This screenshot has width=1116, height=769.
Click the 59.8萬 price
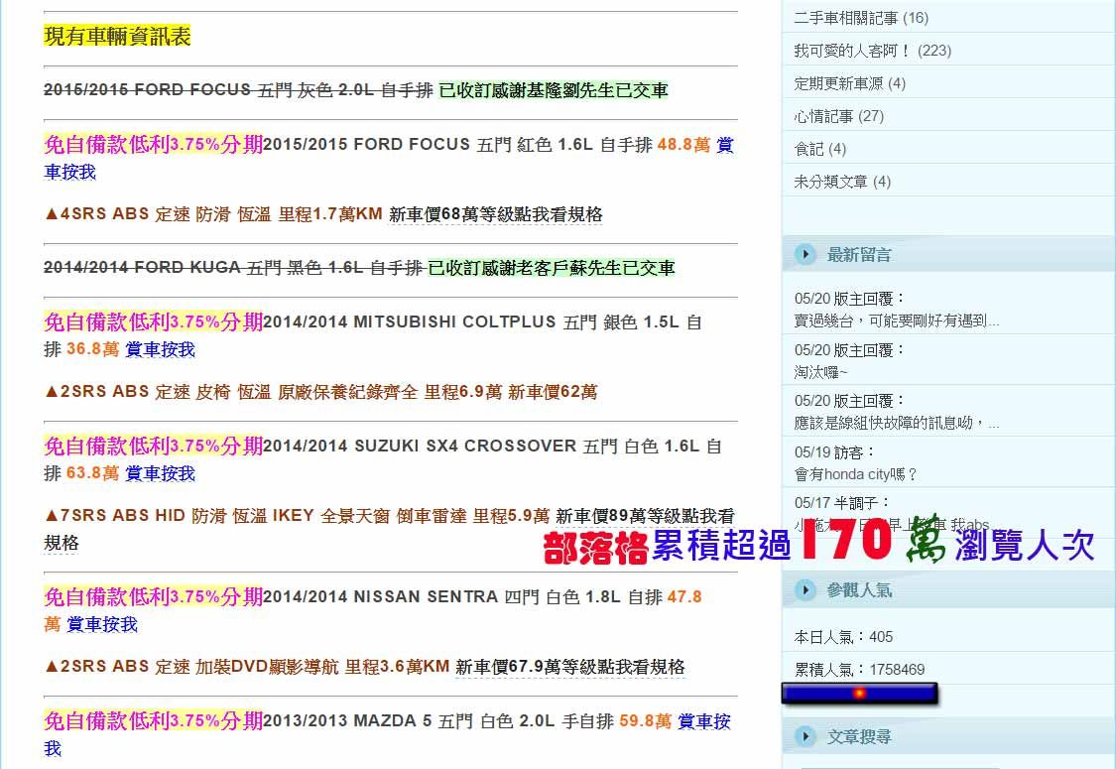click(x=646, y=721)
